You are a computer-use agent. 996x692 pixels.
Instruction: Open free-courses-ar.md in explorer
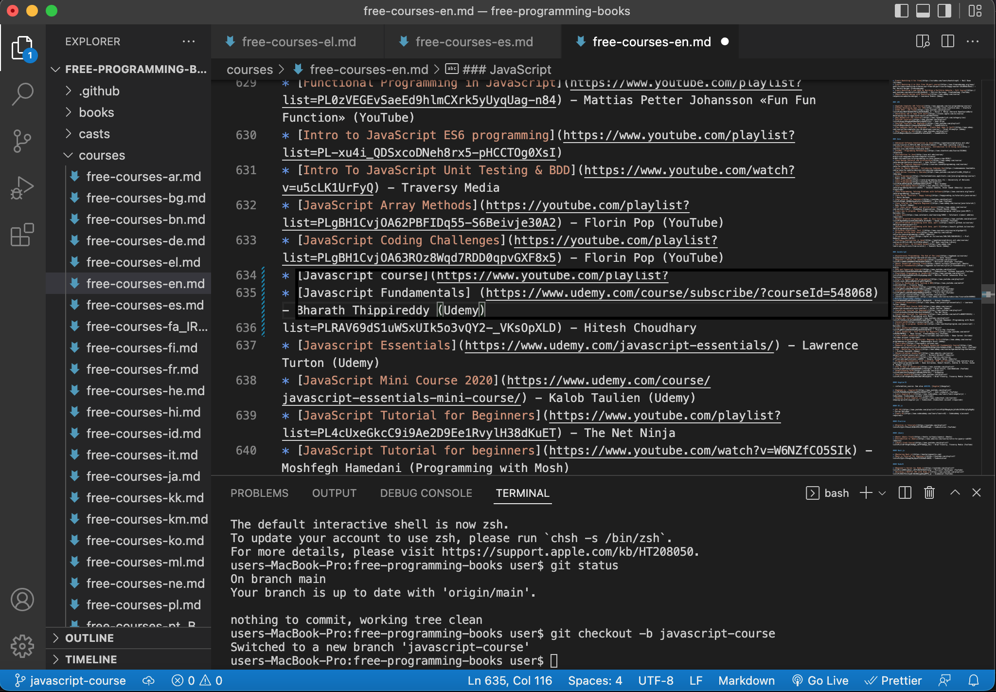(129, 177)
